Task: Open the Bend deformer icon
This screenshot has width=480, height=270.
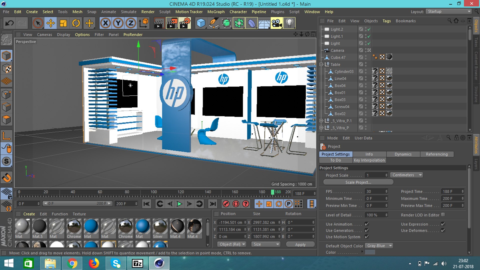Action: click(251, 23)
